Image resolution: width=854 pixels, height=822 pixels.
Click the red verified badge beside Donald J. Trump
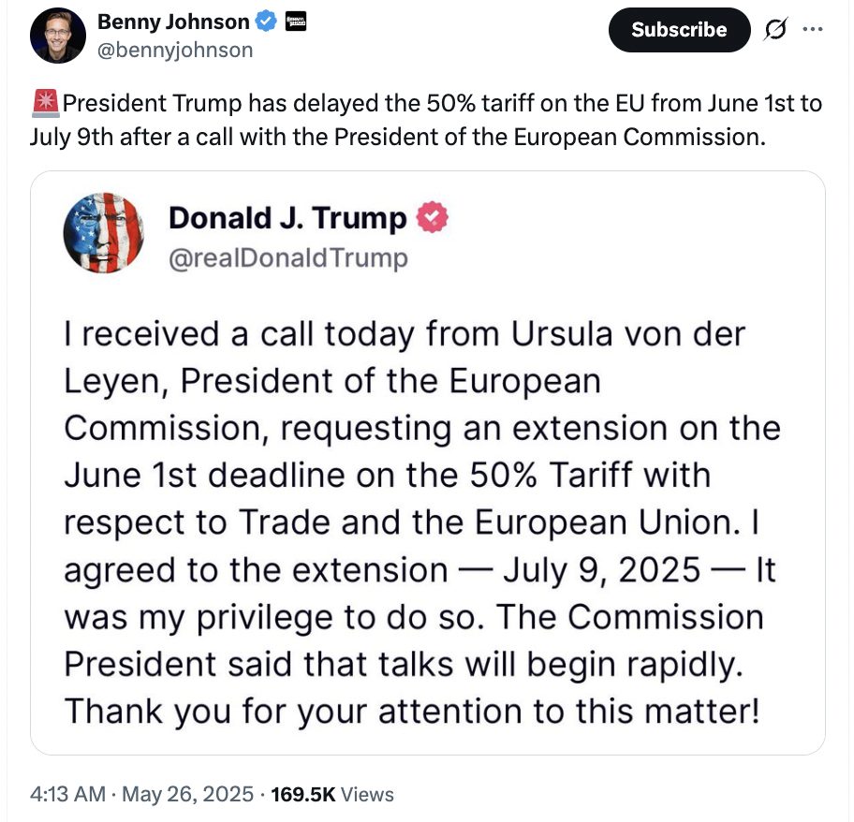[432, 218]
